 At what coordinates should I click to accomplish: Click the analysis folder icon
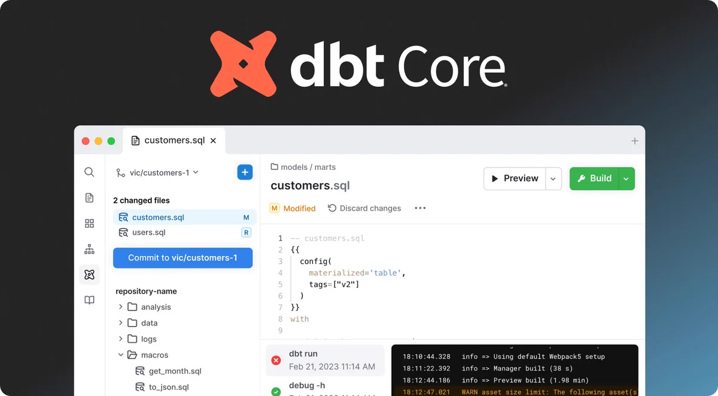(x=132, y=307)
